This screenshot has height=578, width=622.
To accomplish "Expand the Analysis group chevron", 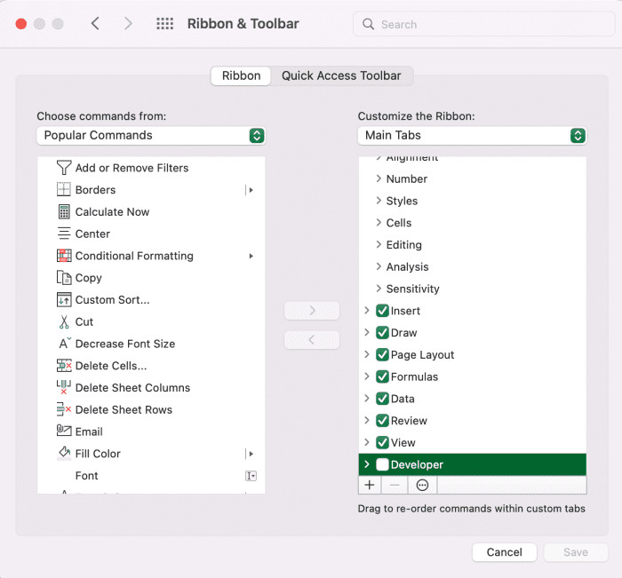I will (379, 266).
